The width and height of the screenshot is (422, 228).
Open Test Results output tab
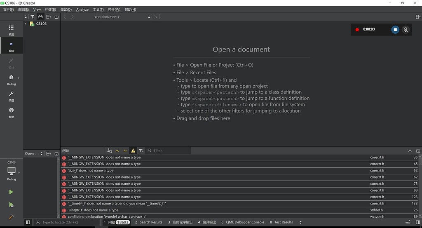point(281,222)
